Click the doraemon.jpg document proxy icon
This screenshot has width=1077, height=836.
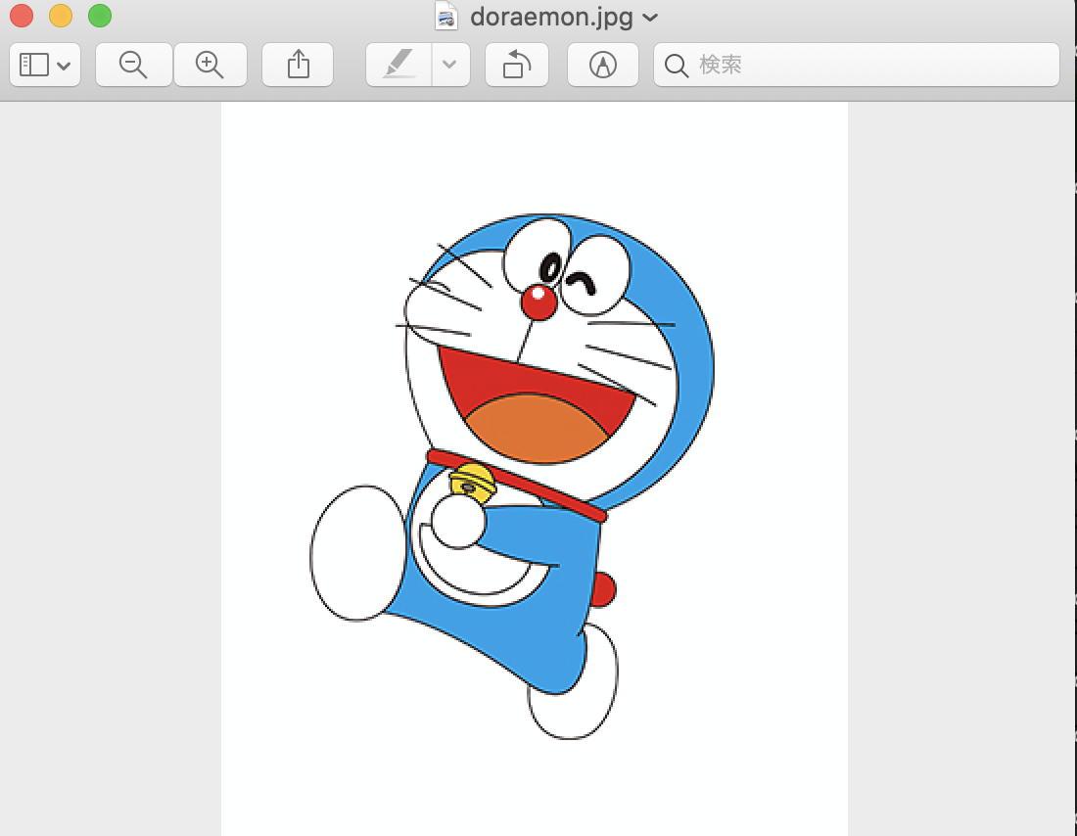[x=446, y=17]
